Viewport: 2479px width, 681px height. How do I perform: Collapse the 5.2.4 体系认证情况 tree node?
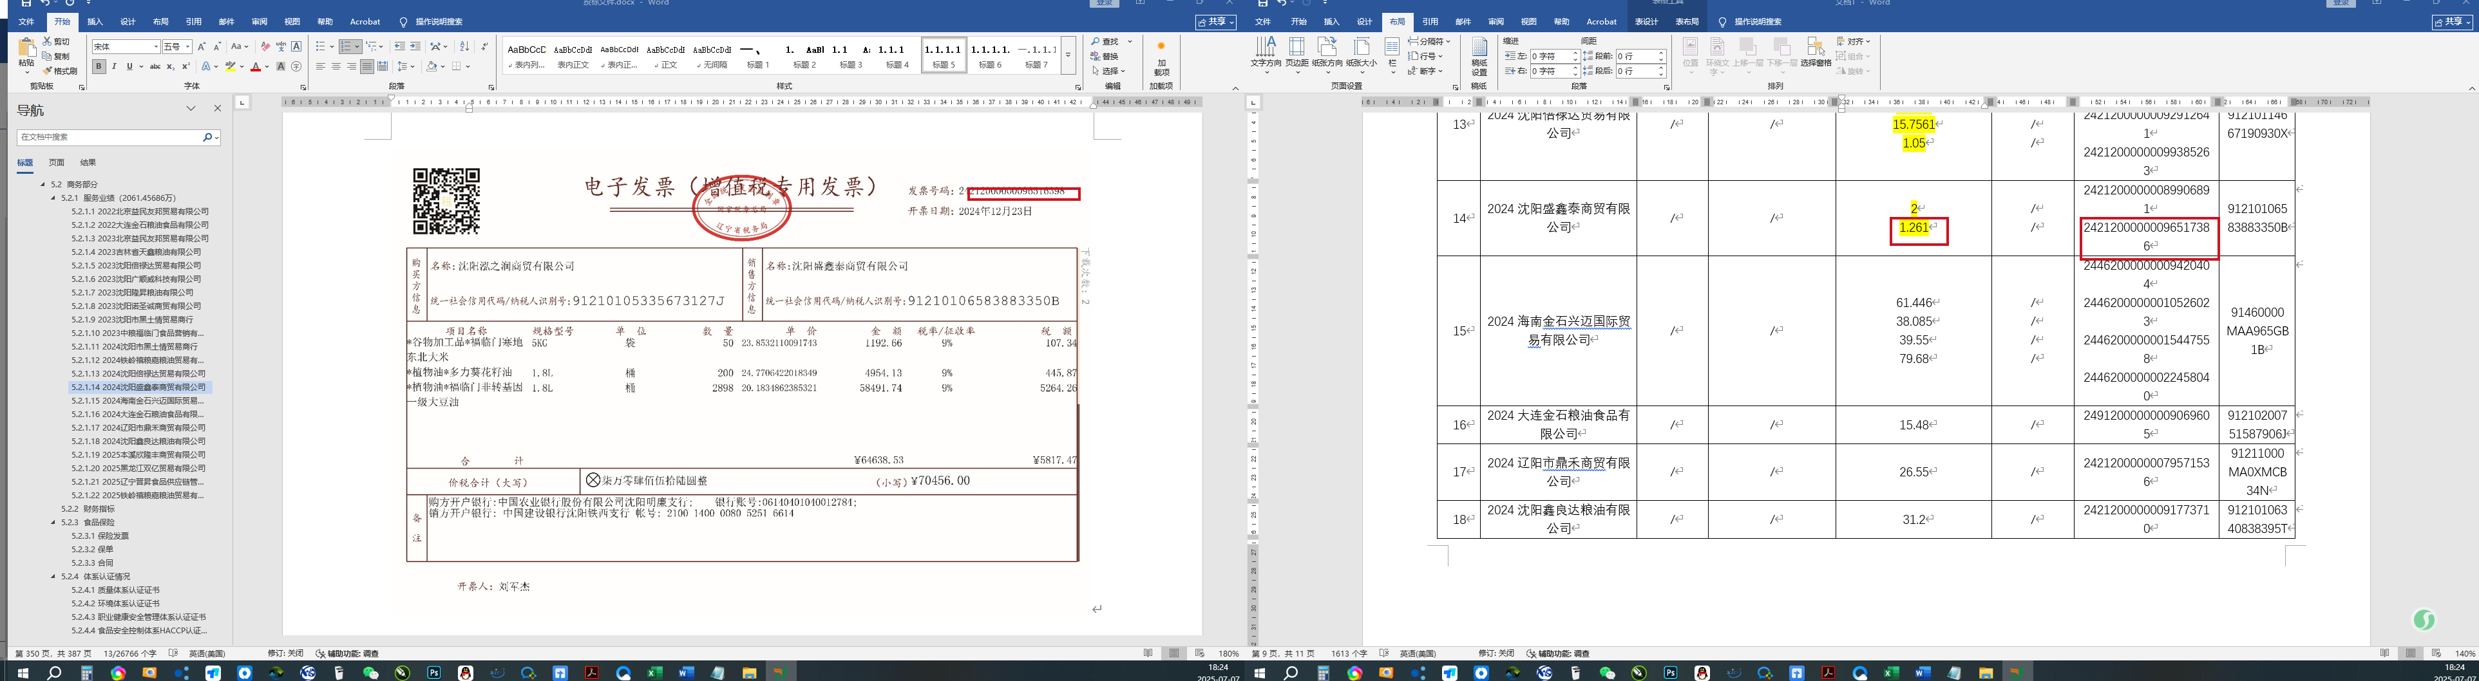click(x=54, y=576)
